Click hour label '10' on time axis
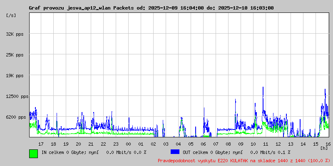The image size is (333, 166). click(253, 144)
